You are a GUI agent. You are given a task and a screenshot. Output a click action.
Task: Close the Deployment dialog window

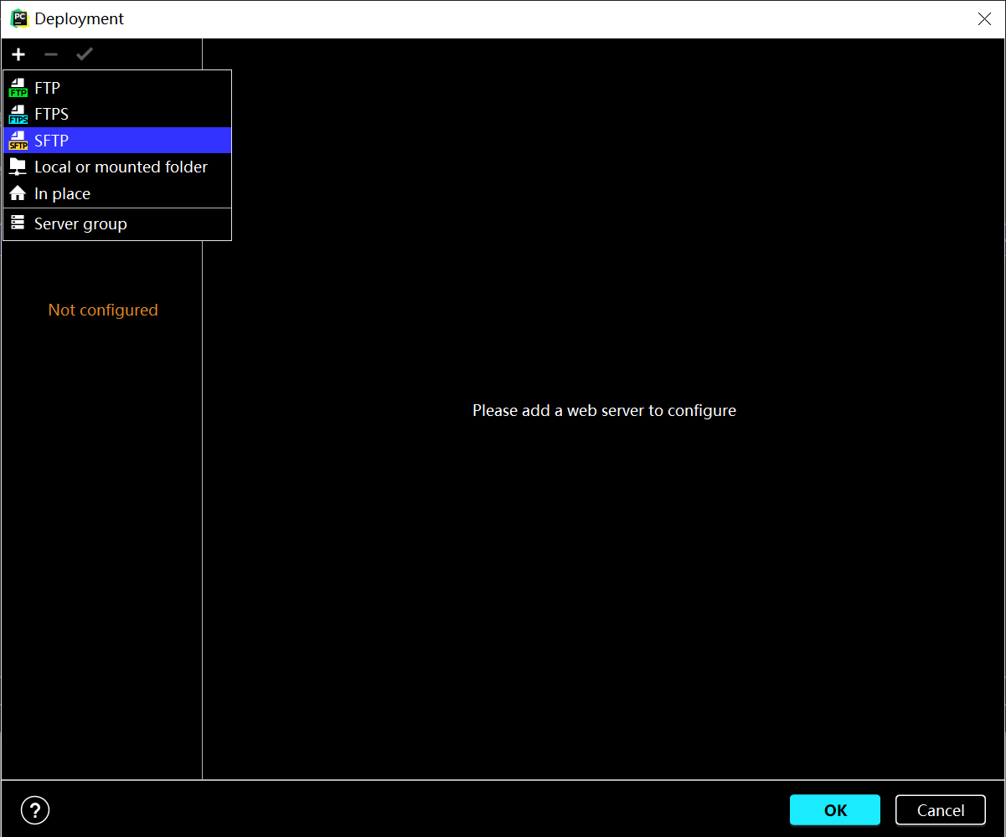click(984, 19)
